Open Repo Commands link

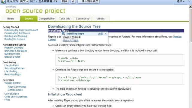(x=17, y=87)
